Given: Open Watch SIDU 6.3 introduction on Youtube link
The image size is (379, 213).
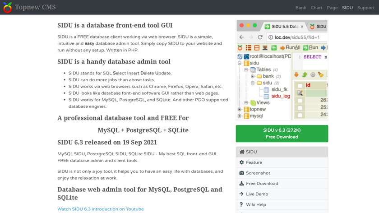Looking at the screenshot, I should [x=100, y=209].
